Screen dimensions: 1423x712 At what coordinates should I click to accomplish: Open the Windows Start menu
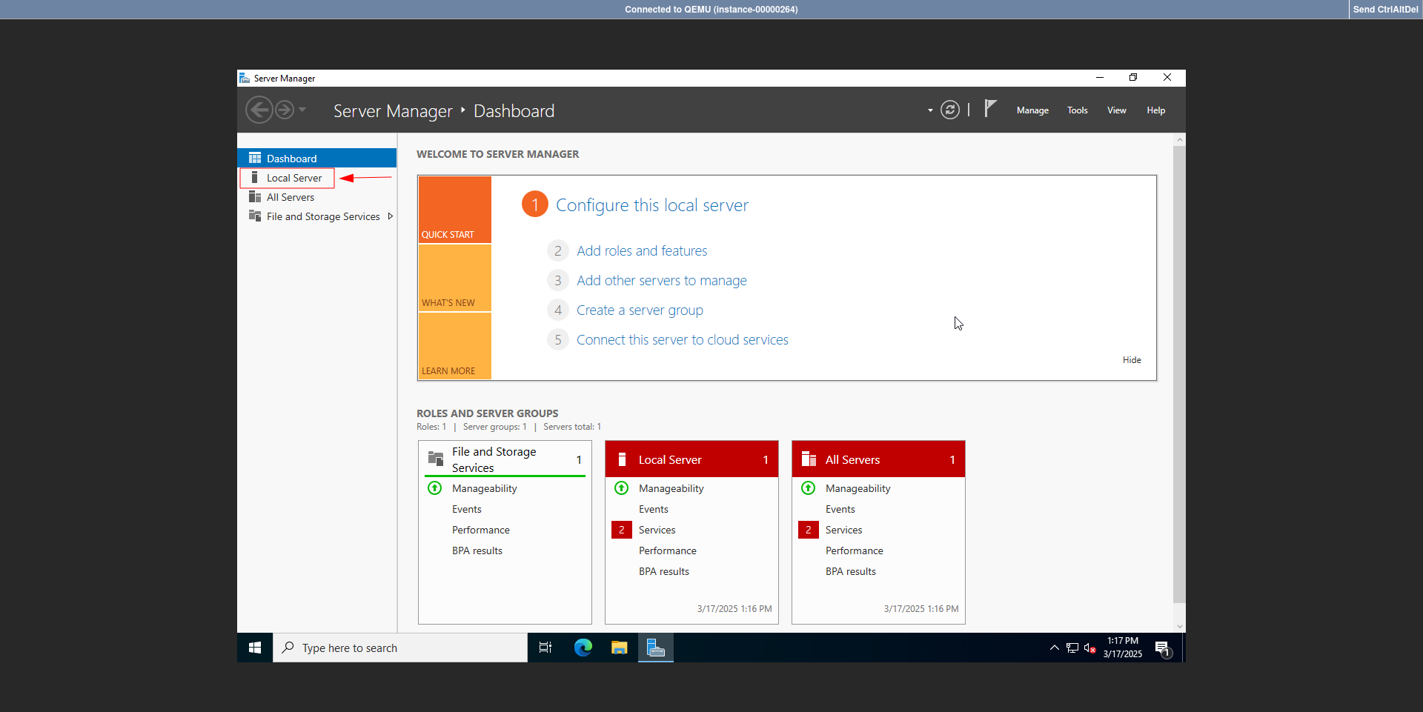(x=255, y=648)
